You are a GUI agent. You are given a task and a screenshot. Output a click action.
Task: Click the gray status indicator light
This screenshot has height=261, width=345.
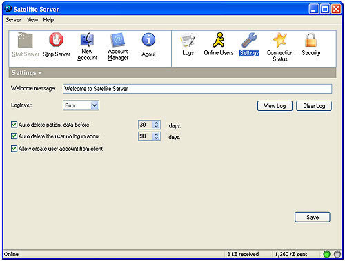tap(337, 254)
